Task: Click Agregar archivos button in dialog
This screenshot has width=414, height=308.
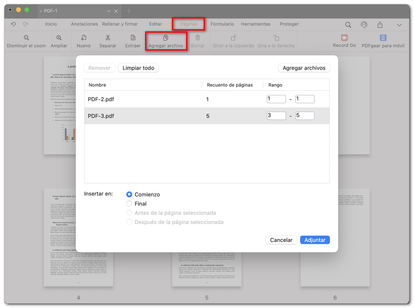Action: pos(304,68)
